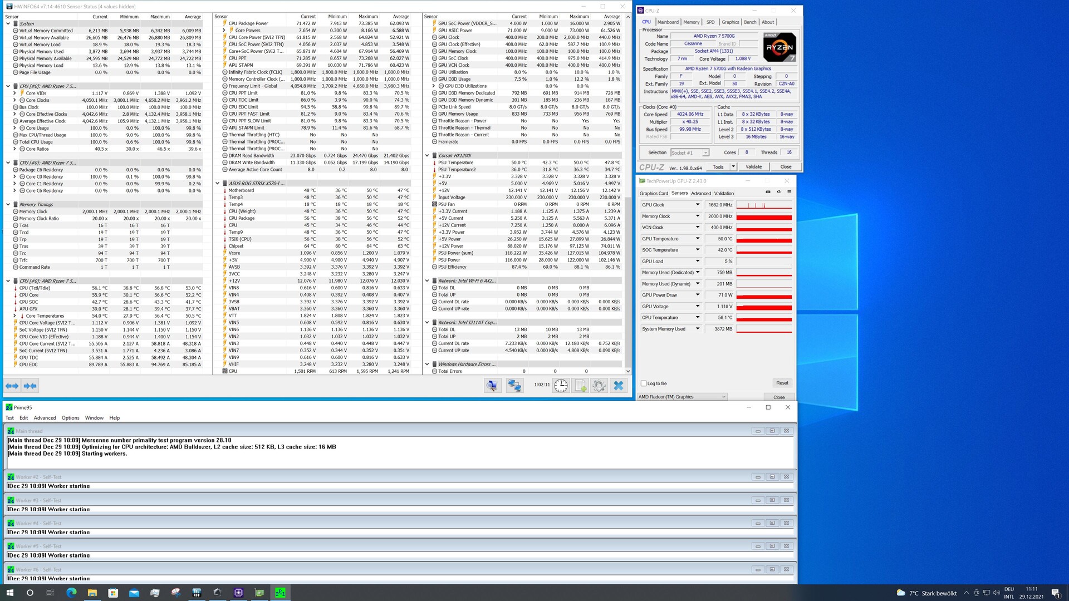The width and height of the screenshot is (1069, 601).
Task: Open Task View on taskbar
Action: click(50, 593)
